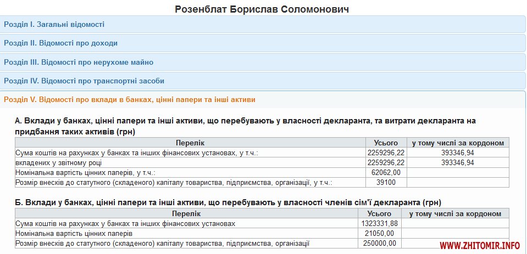Click table A's 'у тому числі за кордоном' header
This screenshot has height=254, width=527.
click(x=458, y=143)
